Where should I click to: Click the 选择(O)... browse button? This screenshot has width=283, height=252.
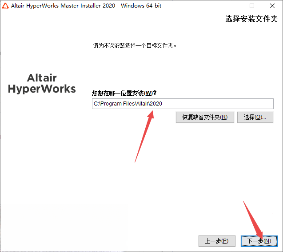(255, 117)
